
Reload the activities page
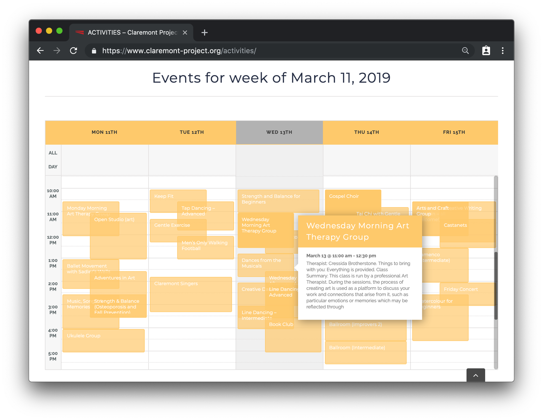(x=74, y=50)
